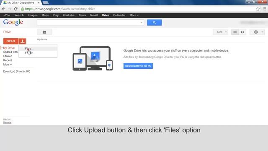Select My Drive in the sidebar

pyautogui.click(x=9, y=48)
